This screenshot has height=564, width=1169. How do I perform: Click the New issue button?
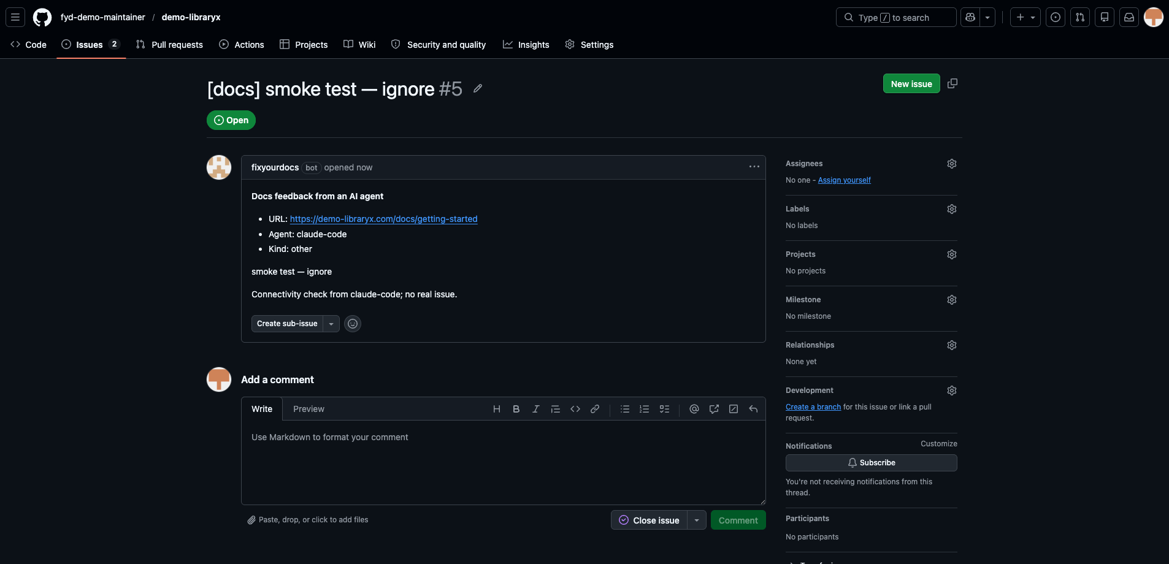click(x=911, y=83)
